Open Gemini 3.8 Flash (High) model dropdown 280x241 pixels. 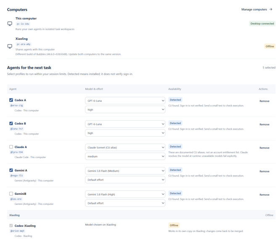tap(125, 194)
